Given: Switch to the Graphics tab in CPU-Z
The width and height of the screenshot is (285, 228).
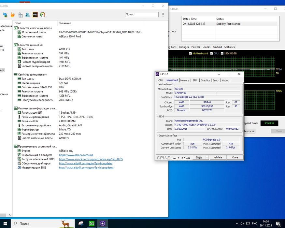Looking at the screenshot, I should tap(206, 80).
